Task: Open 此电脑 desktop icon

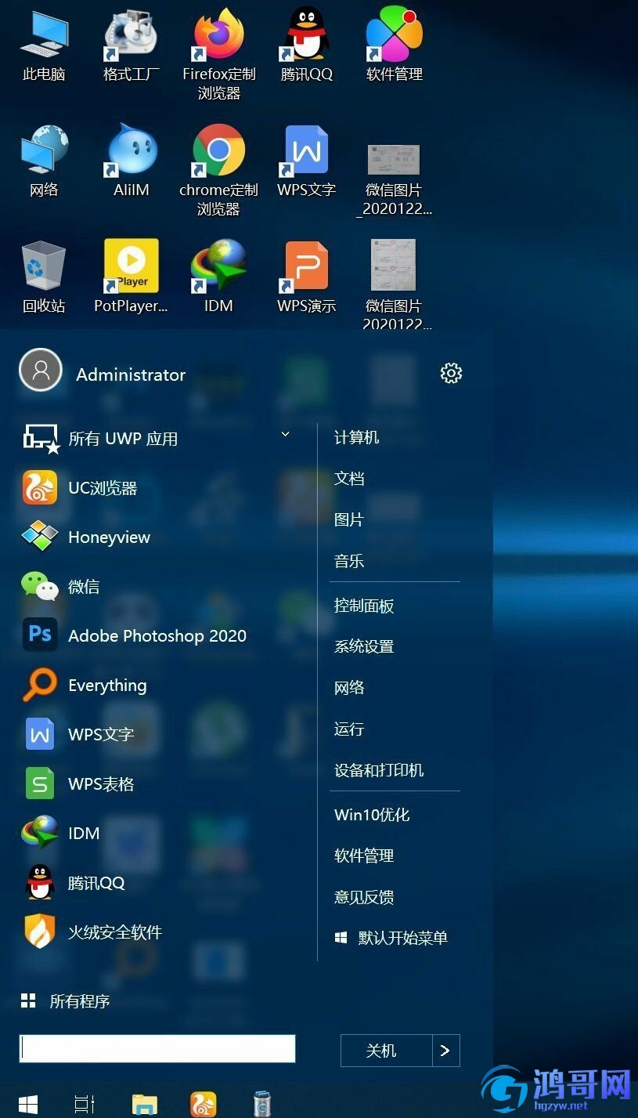Action: click(x=44, y=45)
